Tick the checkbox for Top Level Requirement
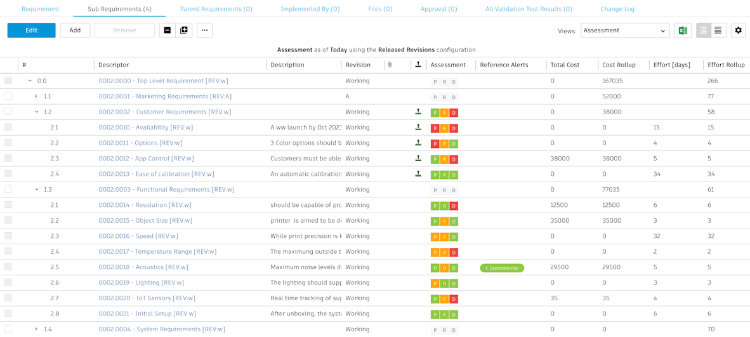The width and height of the screenshot is (750, 337). (x=8, y=81)
